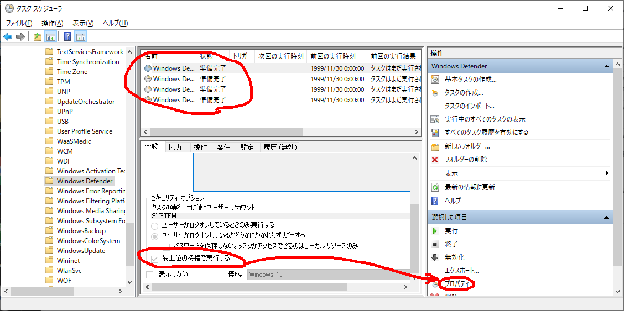Click the green run icon
Screen dimensions: 624x311
point(435,231)
